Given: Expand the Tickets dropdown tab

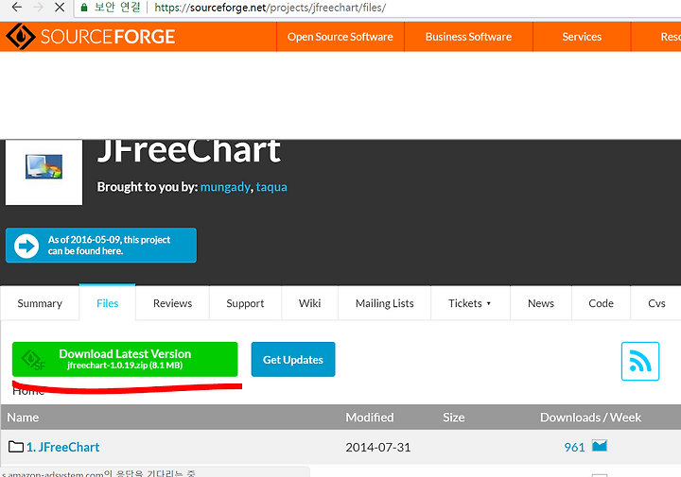Looking at the screenshot, I should (470, 303).
